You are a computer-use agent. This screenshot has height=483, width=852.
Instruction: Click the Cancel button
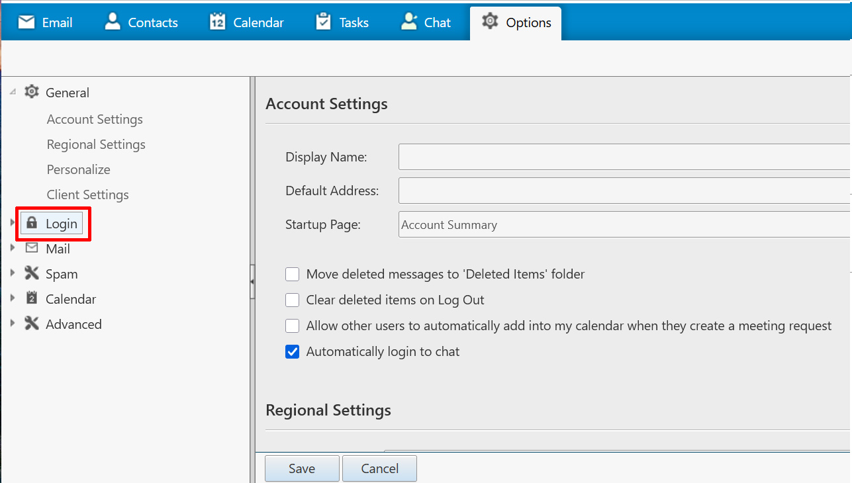pos(380,468)
